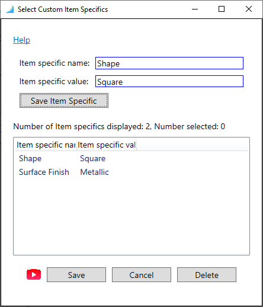Click the Metallic value cell
The height and width of the screenshot is (307, 263).
tap(94, 172)
